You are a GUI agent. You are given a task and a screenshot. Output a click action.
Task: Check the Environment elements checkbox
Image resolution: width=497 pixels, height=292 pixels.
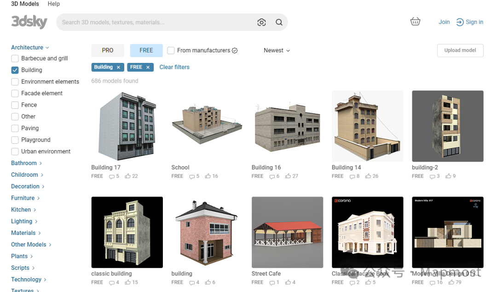[15, 82]
